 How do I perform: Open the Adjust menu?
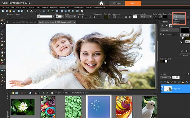click(x=25, y=7)
